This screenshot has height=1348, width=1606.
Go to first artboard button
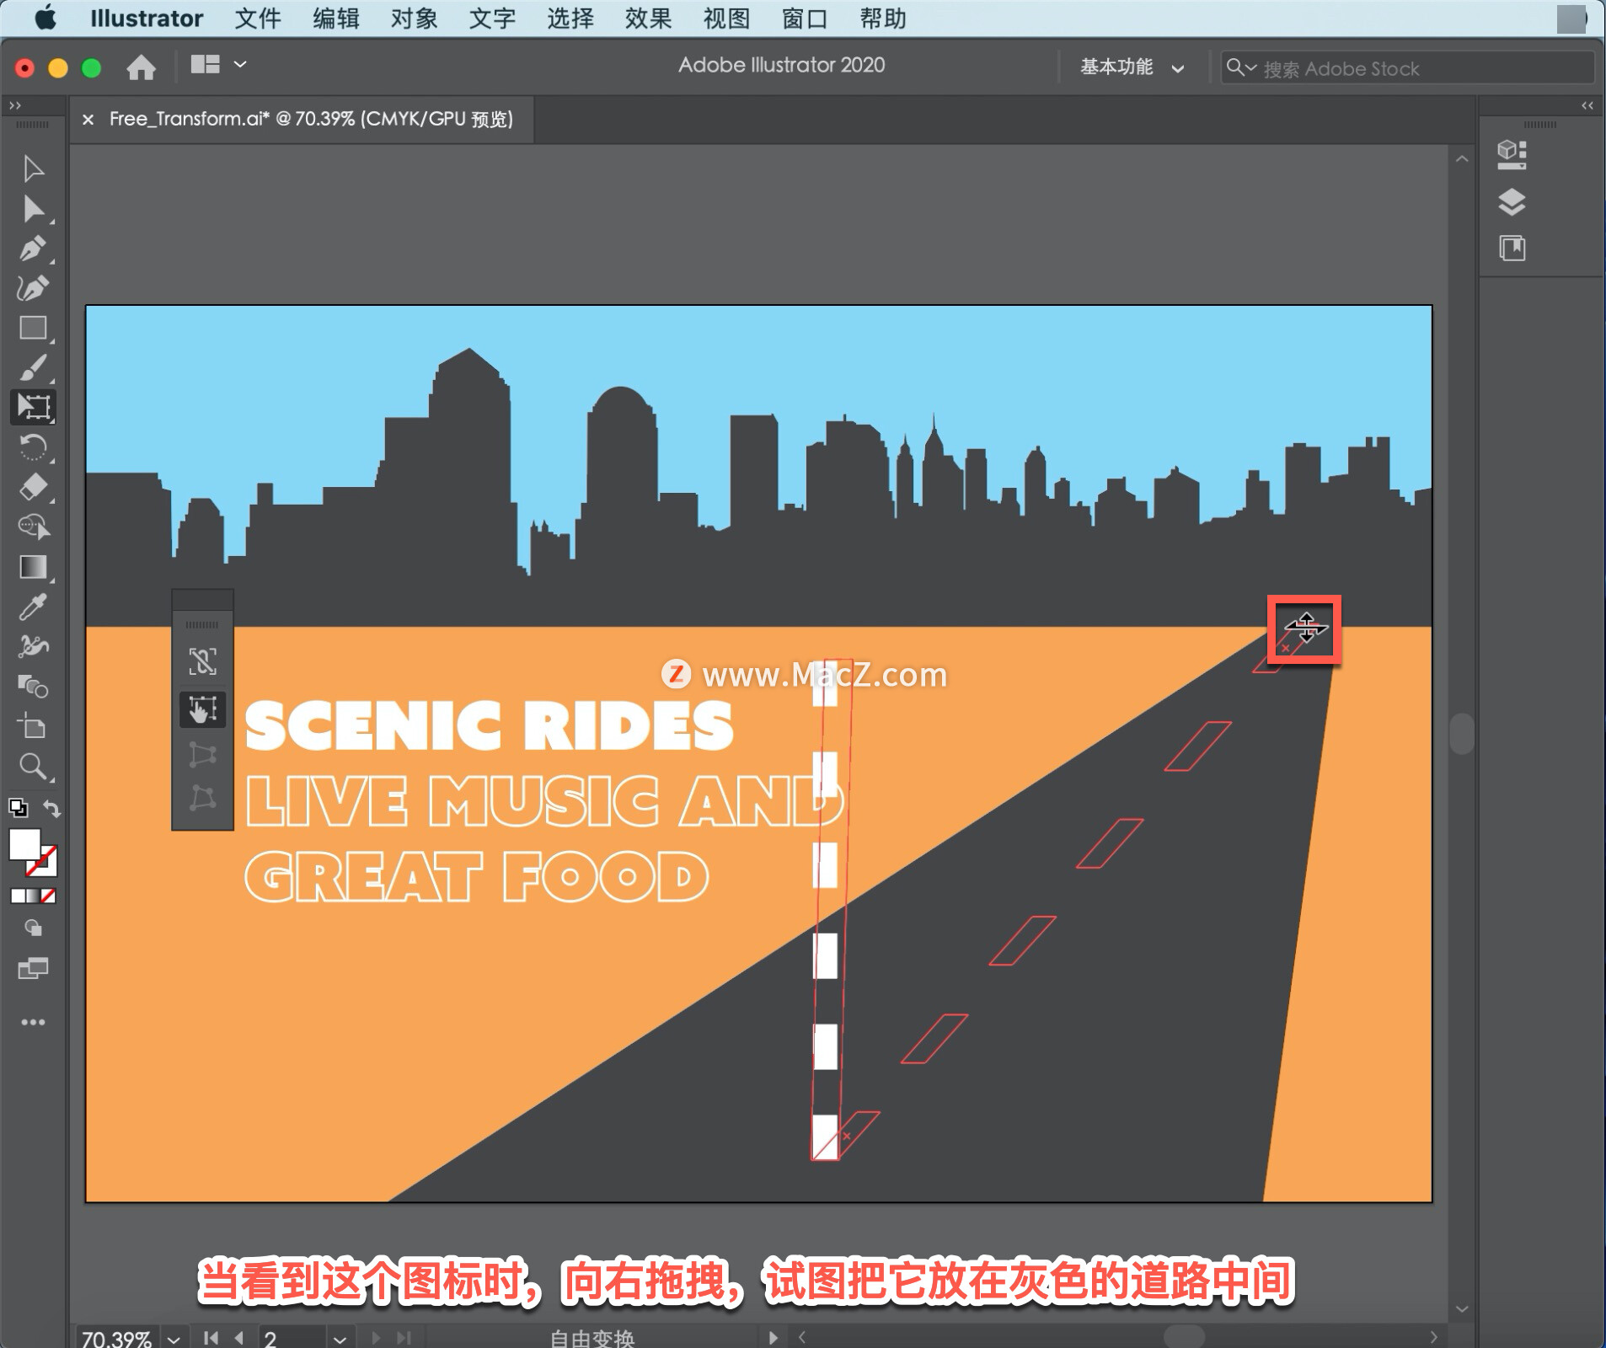pyautogui.click(x=211, y=1337)
